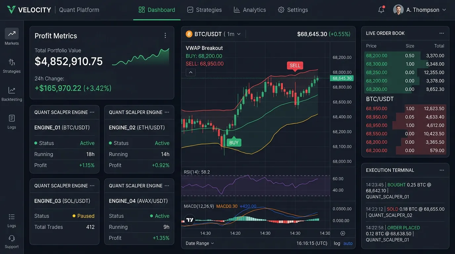Click the RSI(14): 58.2 indicator label

pyautogui.click(x=197, y=172)
